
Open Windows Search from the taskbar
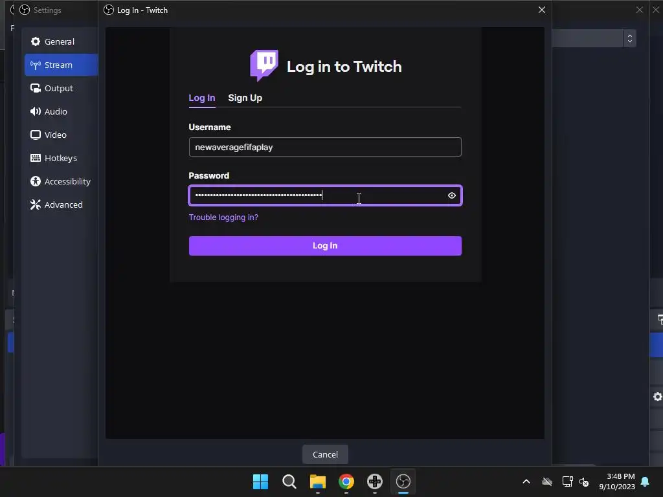click(289, 481)
